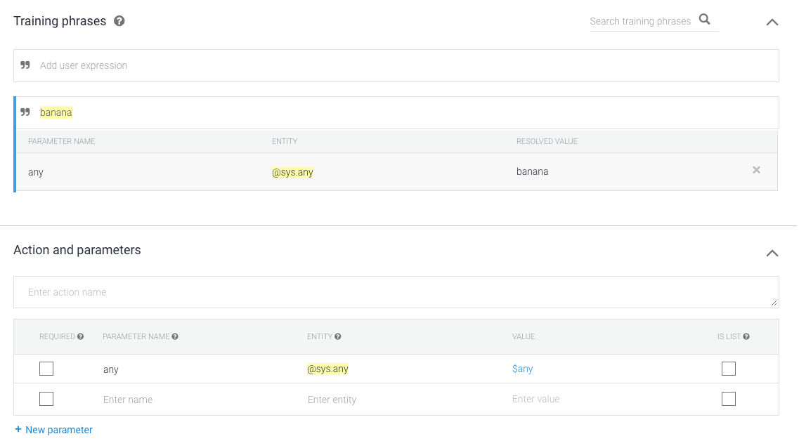Toggle Is List checkbox in empty row
The width and height of the screenshot is (799, 448).
729,399
